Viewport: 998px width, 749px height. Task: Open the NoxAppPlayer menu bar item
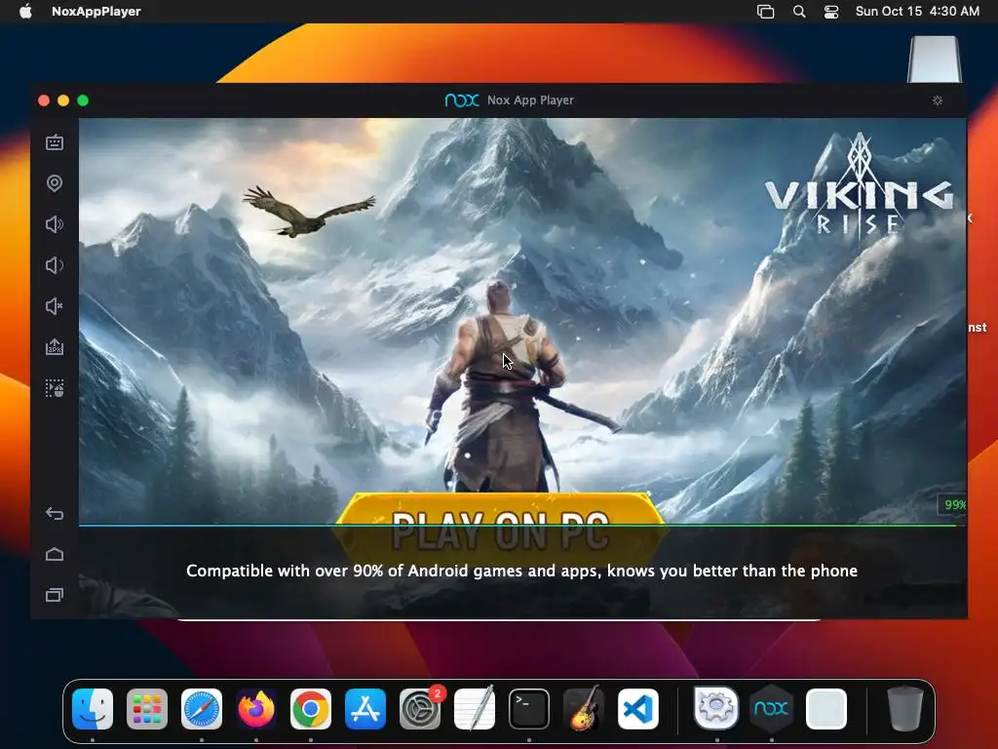[96, 12]
